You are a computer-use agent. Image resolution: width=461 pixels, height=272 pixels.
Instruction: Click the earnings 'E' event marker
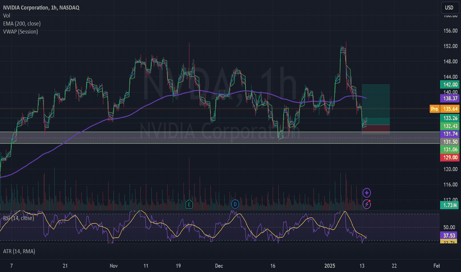click(x=189, y=204)
